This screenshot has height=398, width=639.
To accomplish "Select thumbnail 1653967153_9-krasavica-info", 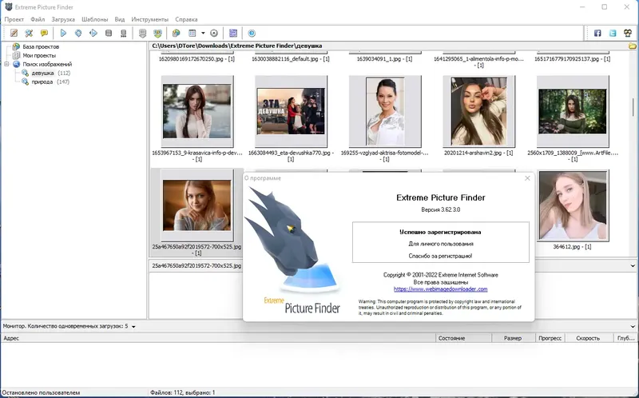I will click(197, 111).
